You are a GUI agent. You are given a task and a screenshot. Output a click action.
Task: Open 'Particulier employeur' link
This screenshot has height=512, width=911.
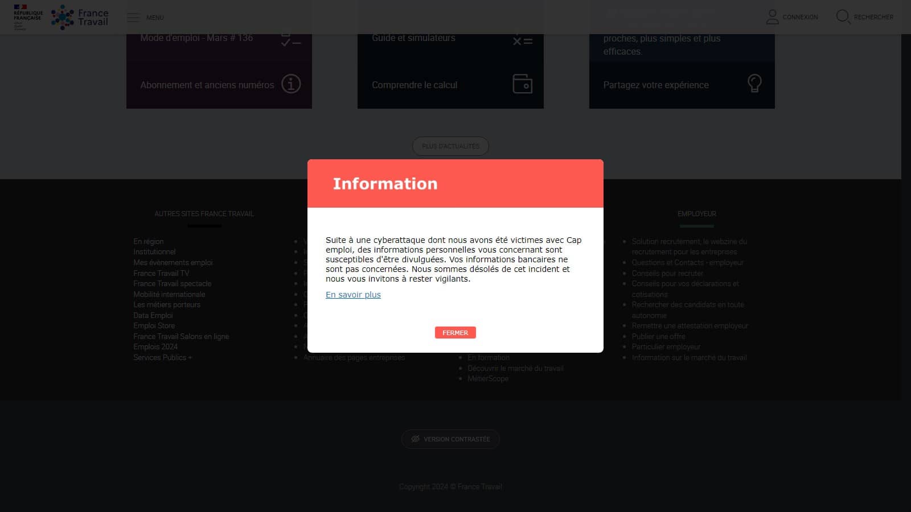click(666, 346)
